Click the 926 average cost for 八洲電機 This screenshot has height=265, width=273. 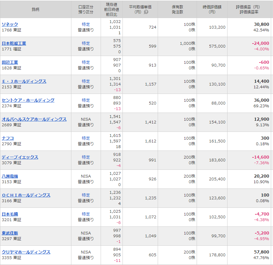[x=152, y=179]
